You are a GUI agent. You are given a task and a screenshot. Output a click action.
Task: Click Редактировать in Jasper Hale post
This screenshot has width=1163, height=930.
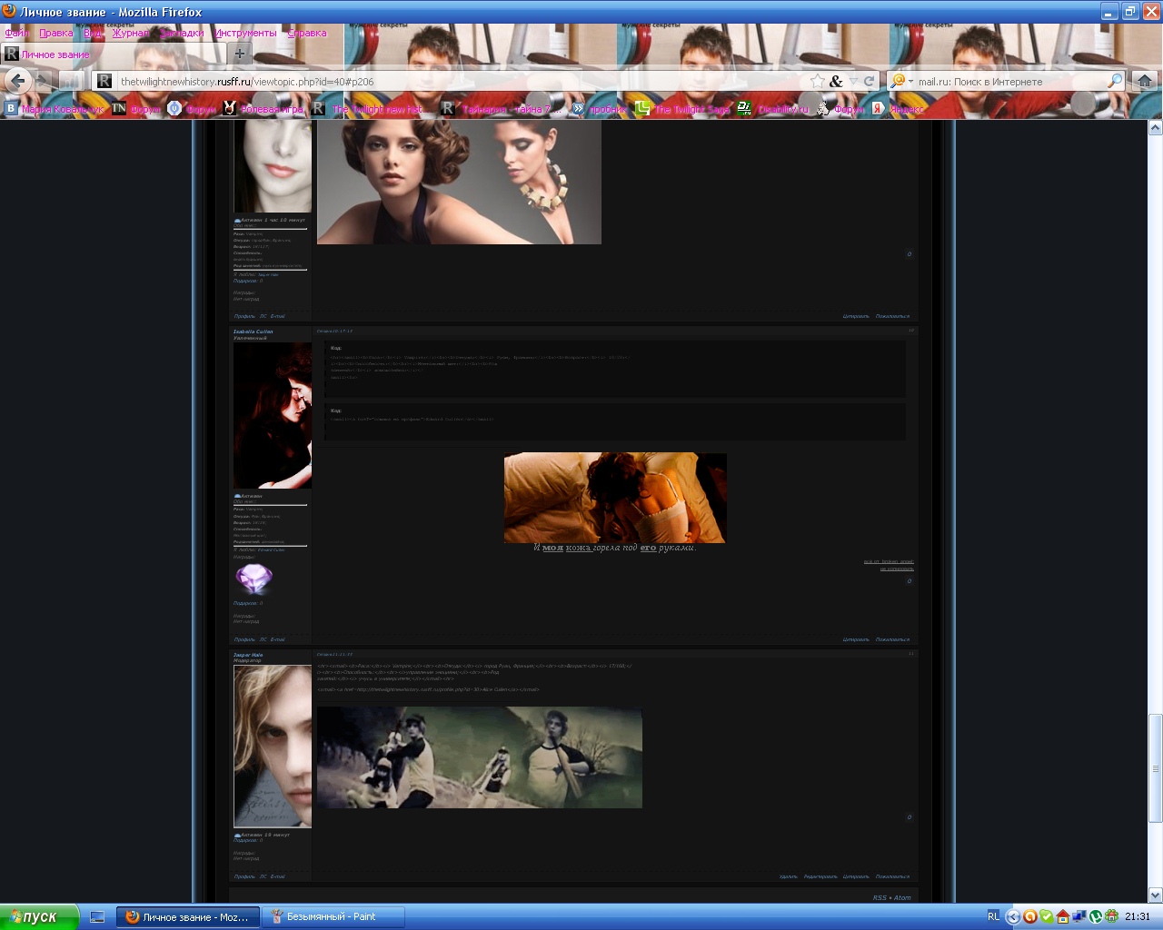tap(820, 876)
